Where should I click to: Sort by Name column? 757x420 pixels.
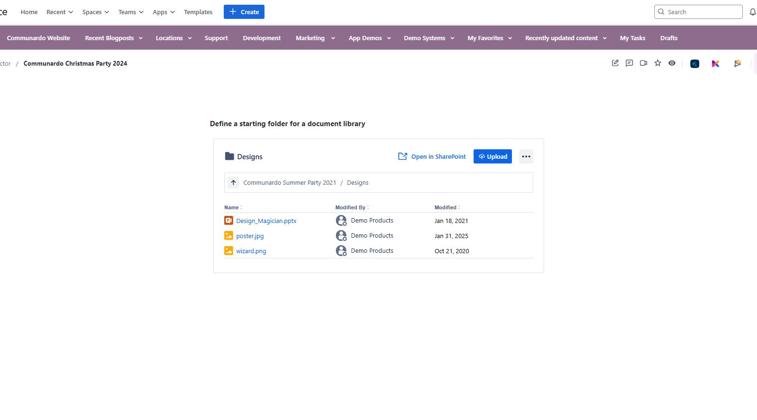tap(233, 207)
